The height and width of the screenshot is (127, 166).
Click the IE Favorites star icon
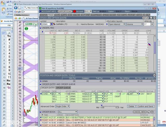[16, 18]
